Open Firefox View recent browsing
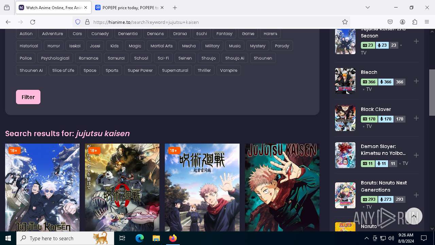This screenshot has width=435, height=245. pos(7,7)
